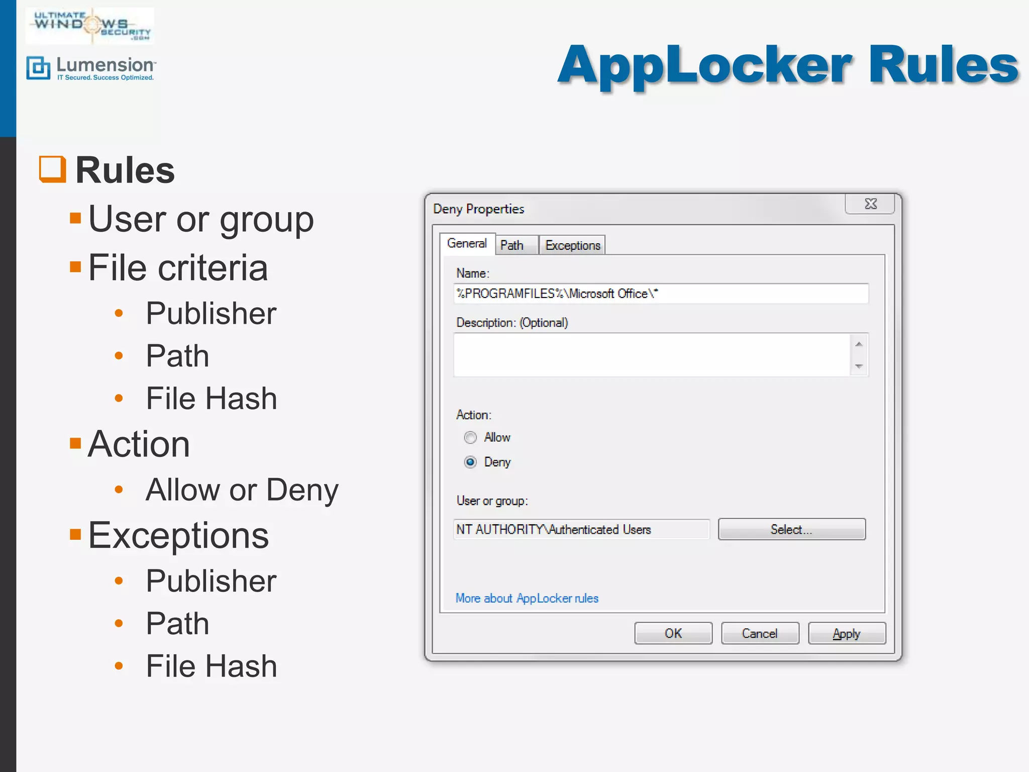Click the 'Allow or Deny' sub-bullet
1029x772 pixels.
242,490
